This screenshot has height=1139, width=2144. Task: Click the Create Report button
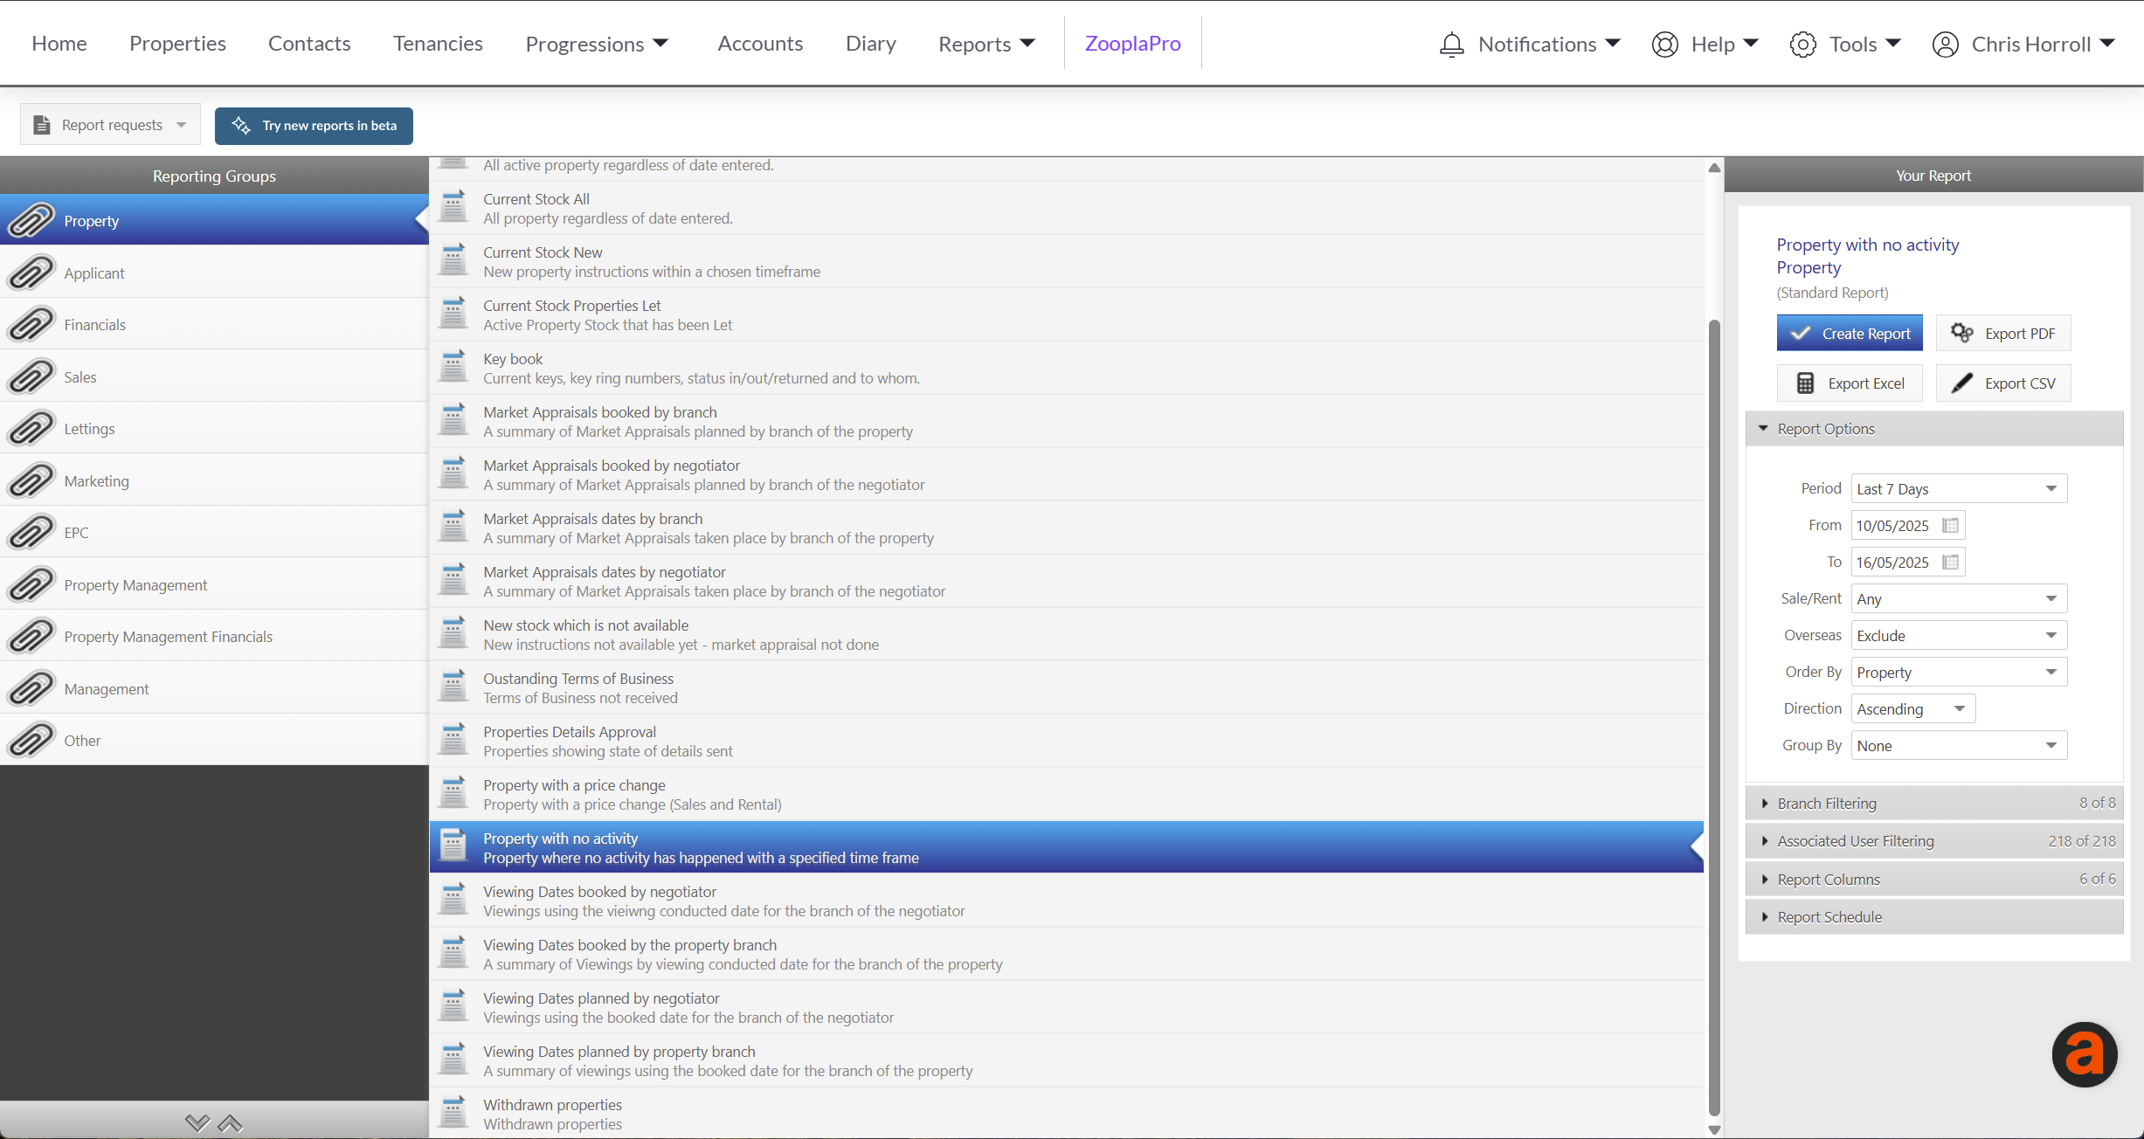pos(1849,333)
